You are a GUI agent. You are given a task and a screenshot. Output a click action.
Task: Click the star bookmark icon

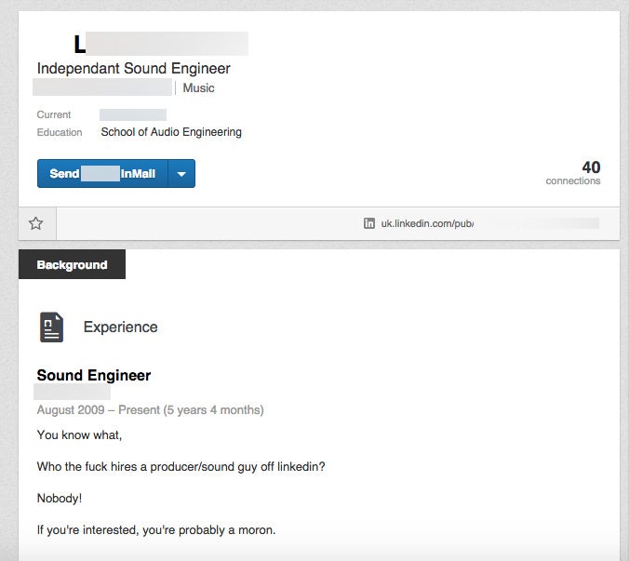pyautogui.click(x=36, y=223)
